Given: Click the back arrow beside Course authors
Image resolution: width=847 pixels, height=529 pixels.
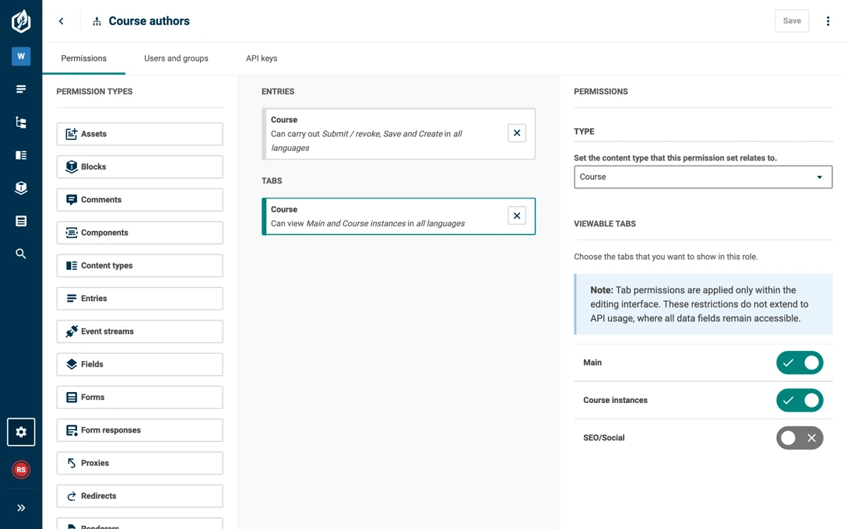Looking at the screenshot, I should click(x=61, y=21).
